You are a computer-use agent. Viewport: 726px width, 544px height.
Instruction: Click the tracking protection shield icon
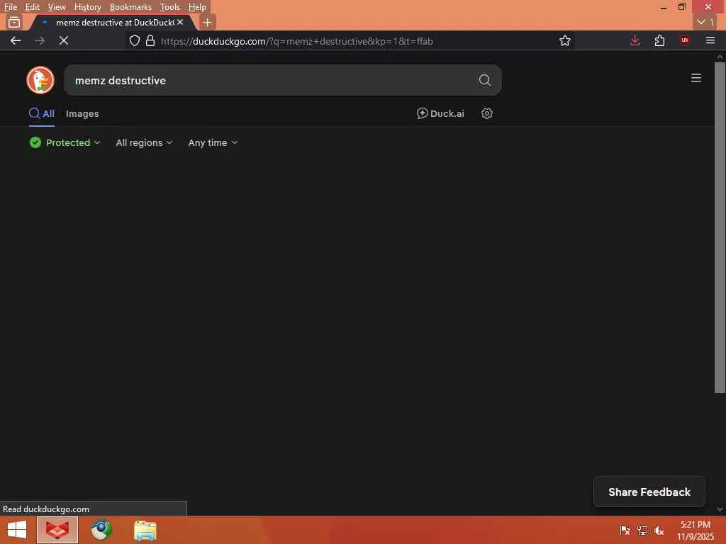[134, 40]
